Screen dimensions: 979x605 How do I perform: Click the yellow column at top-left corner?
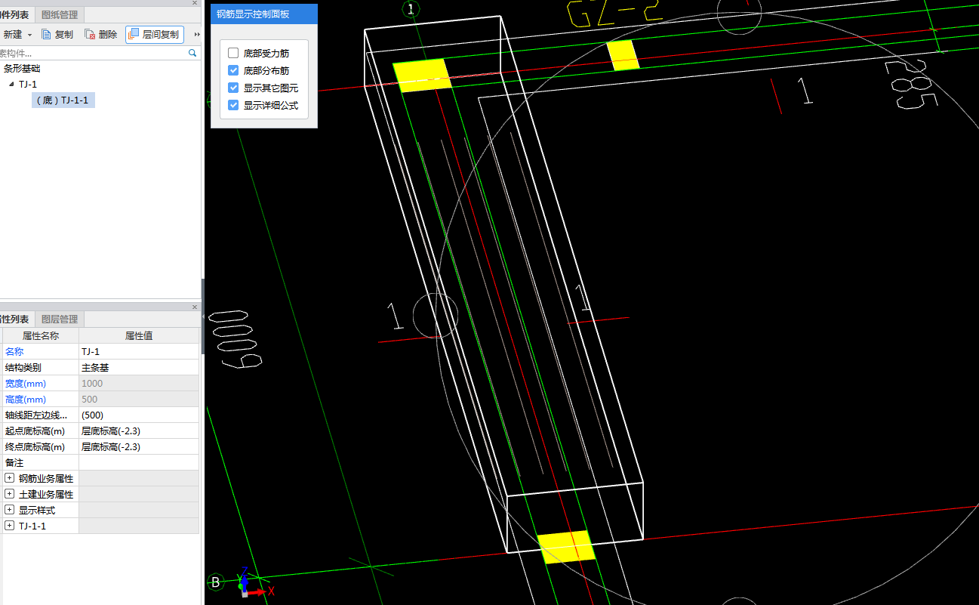click(x=422, y=76)
